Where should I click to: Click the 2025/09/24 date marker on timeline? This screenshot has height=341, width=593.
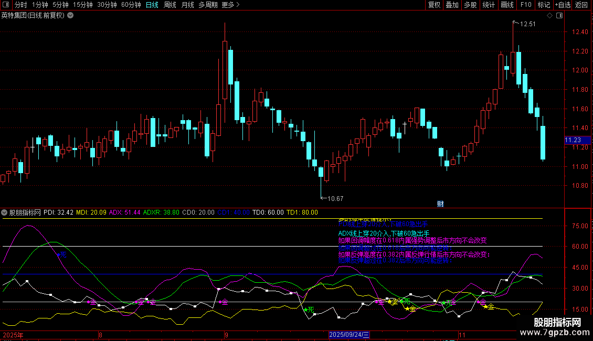[350, 335]
